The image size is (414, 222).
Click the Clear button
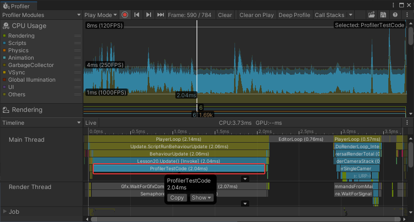[225, 15]
